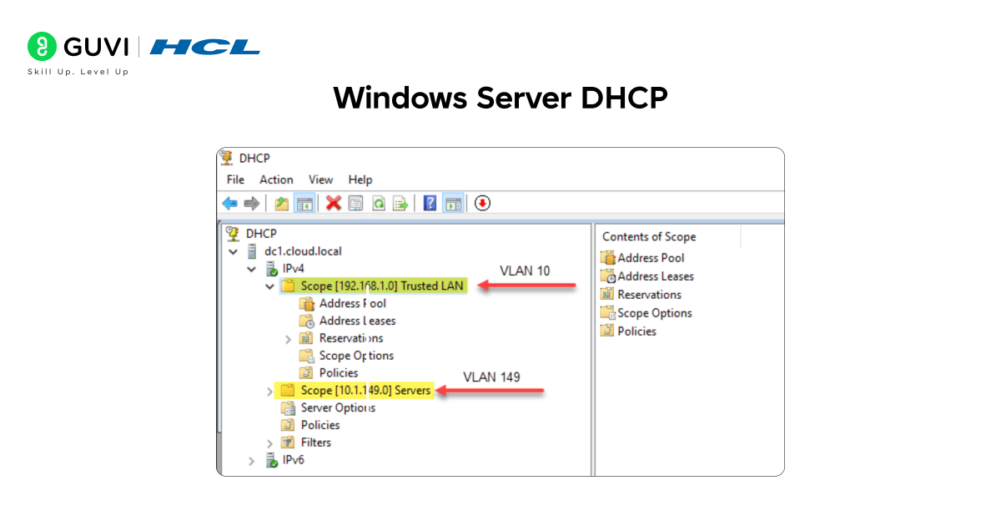Open the Action menu
The height and width of the screenshot is (526, 1001).
276,180
